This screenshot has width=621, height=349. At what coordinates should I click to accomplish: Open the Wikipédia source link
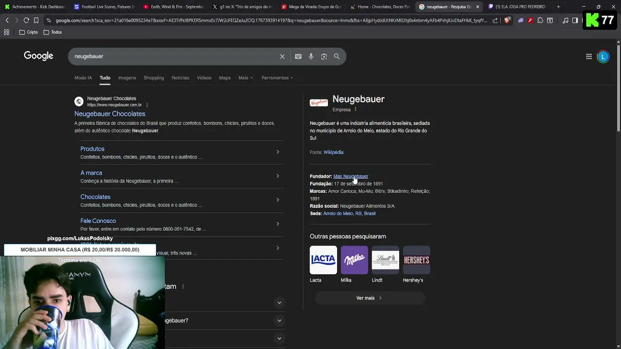click(333, 152)
